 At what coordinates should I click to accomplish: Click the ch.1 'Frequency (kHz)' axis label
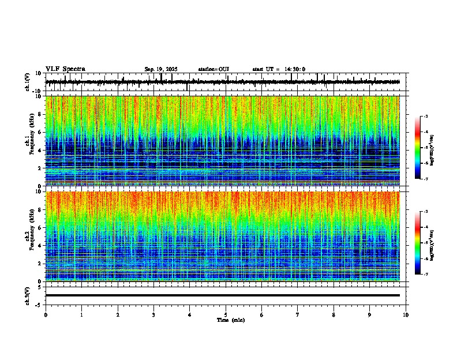(x=32, y=134)
